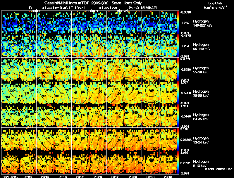Click the 'Hydrogen 149-227 keV' row label

pyautogui.click(x=202, y=23)
